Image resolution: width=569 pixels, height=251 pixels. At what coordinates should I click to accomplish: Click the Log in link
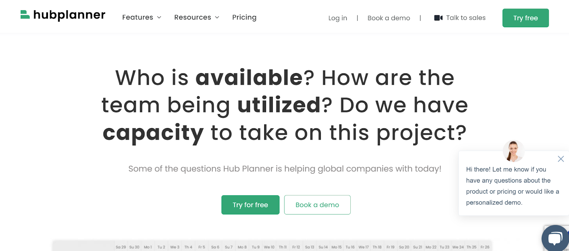click(x=337, y=18)
